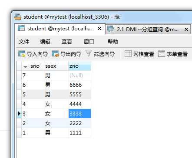Select sno cell with value 6
The height and width of the screenshot is (158, 192).
33,85
